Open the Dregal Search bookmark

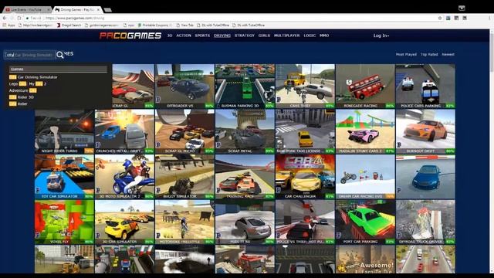tap(69, 25)
